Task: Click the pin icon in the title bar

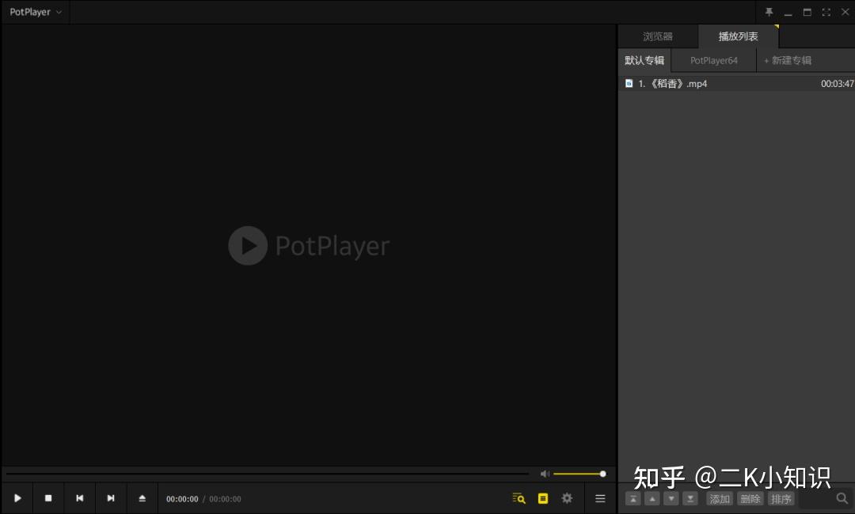Action: [769, 12]
